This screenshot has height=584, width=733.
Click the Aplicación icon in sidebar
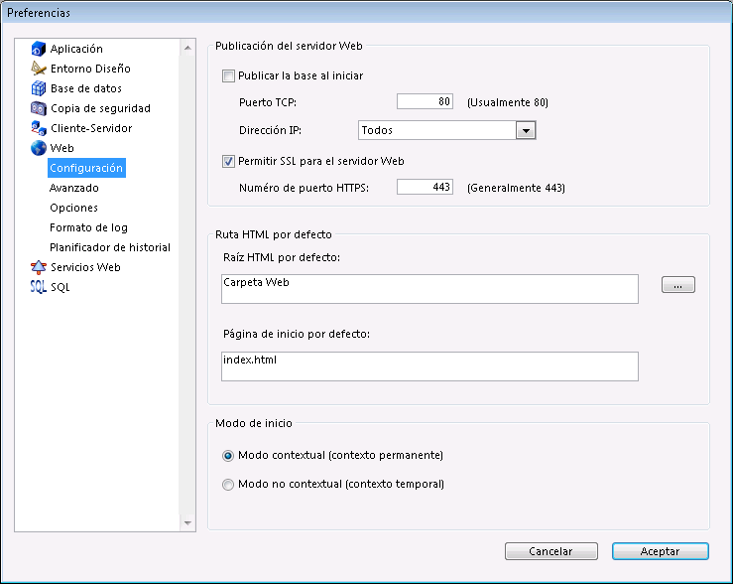click(39, 49)
